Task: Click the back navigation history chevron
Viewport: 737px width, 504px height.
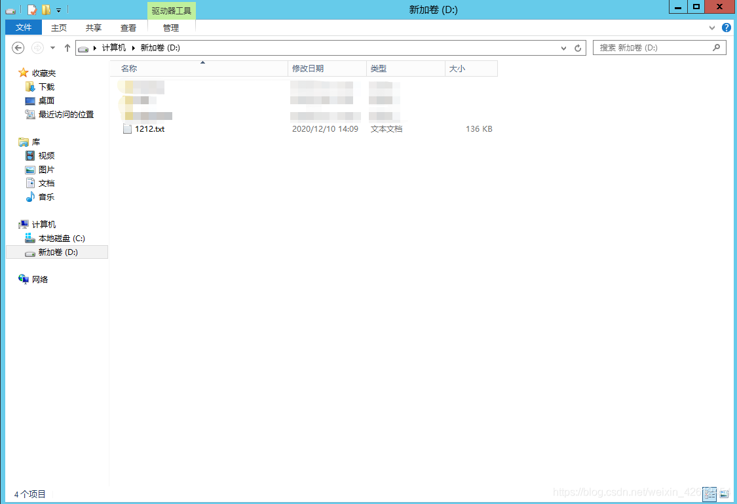Action: (x=52, y=47)
